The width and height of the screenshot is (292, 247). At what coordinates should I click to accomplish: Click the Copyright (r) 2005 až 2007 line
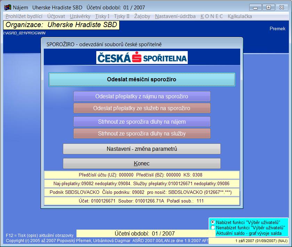[107, 241]
